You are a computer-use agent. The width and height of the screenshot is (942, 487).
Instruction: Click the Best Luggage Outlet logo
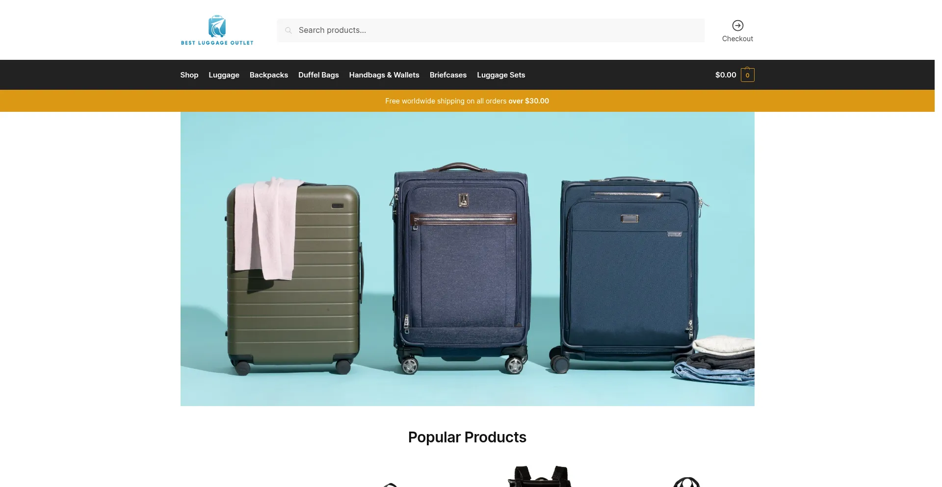tap(217, 30)
